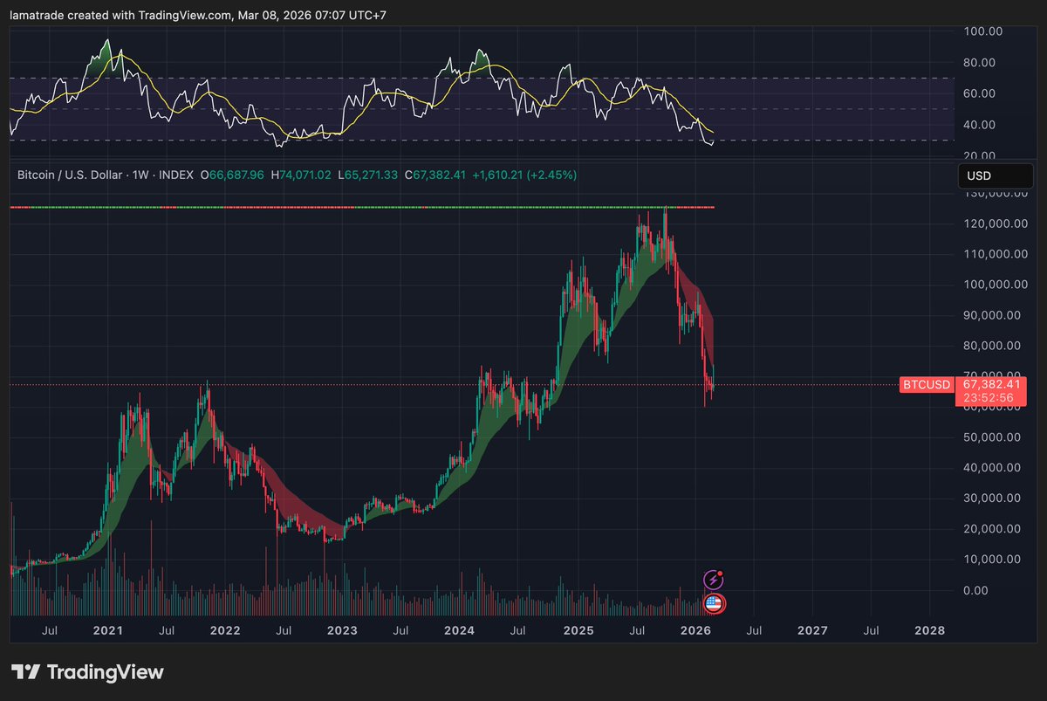Click the 2027 time axis label
The image size is (1047, 701).
click(x=812, y=629)
